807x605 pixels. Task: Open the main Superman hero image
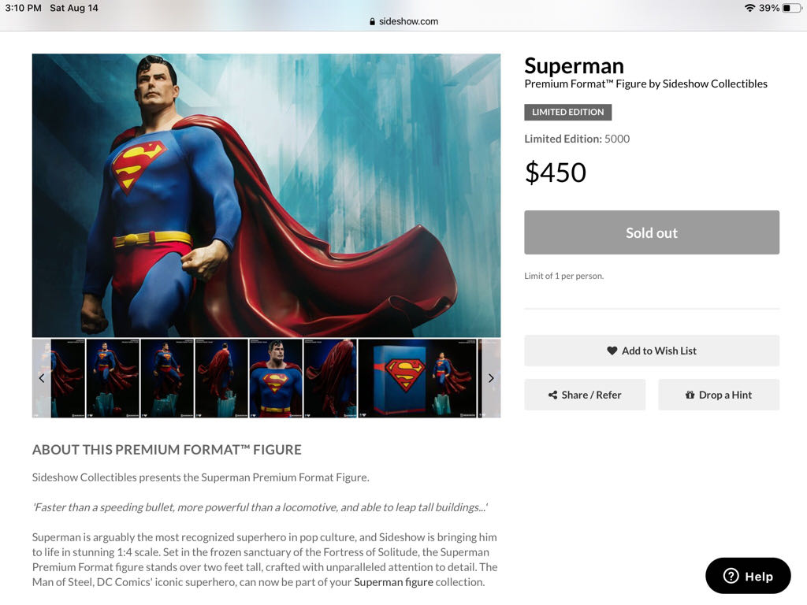click(x=266, y=195)
